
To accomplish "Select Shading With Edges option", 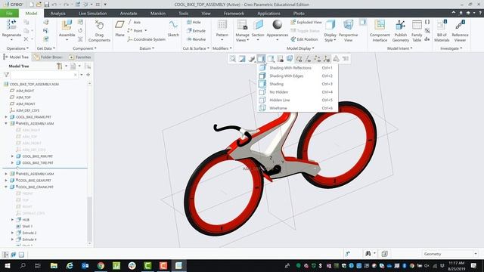I will [297, 76].
